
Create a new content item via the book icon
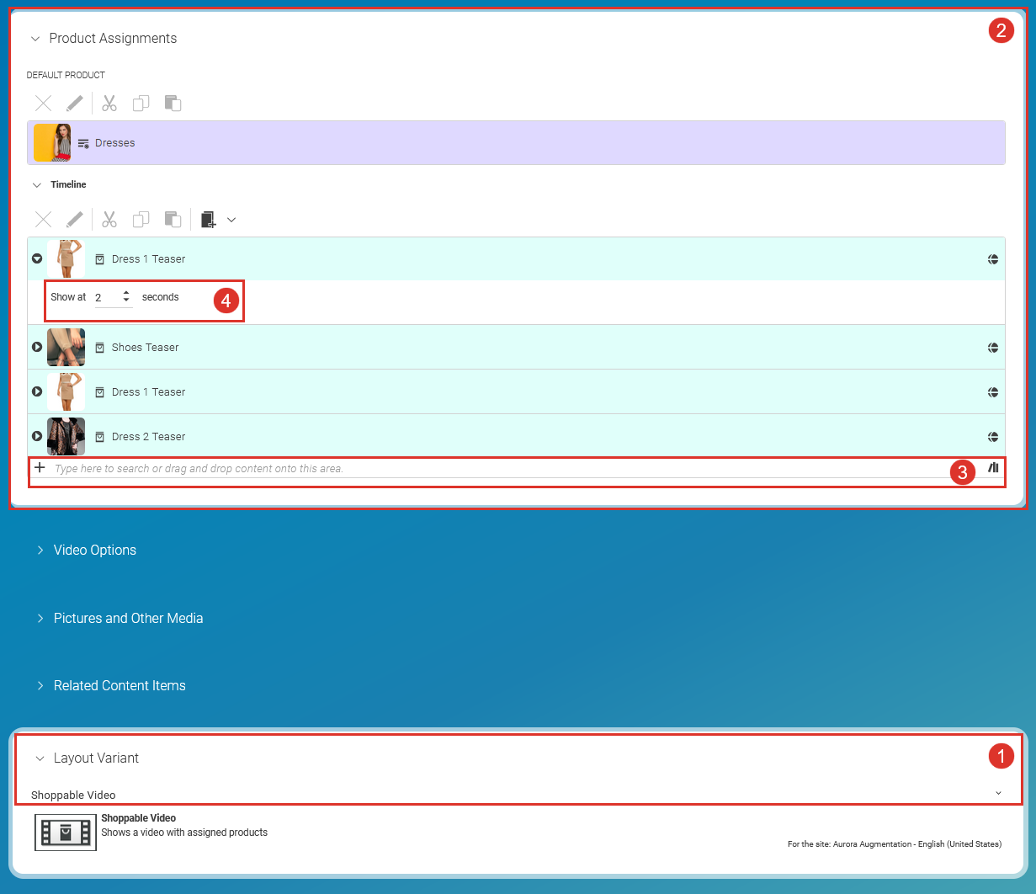[x=208, y=219]
